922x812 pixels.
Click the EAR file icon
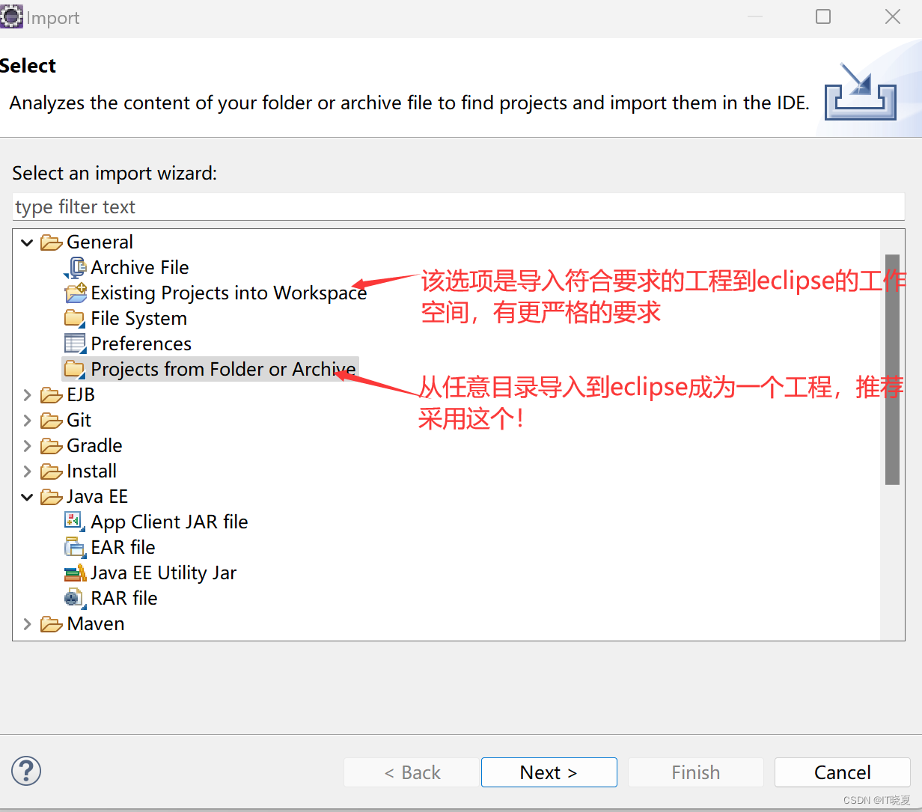click(75, 547)
